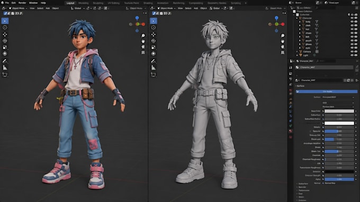Hide hair object in viewport
360x202 pixels.
pos(352,30)
